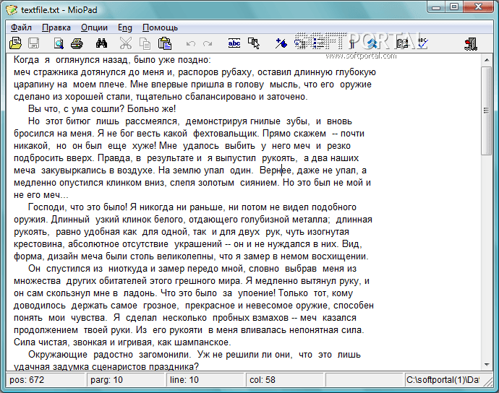Click the line starting 'меч стражника дотянулся'
The width and height of the screenshot is (499, 393).
[195, 72]
